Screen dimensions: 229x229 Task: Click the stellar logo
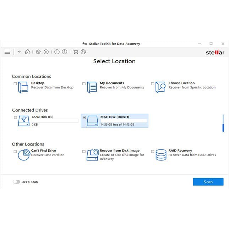[215, 52]
